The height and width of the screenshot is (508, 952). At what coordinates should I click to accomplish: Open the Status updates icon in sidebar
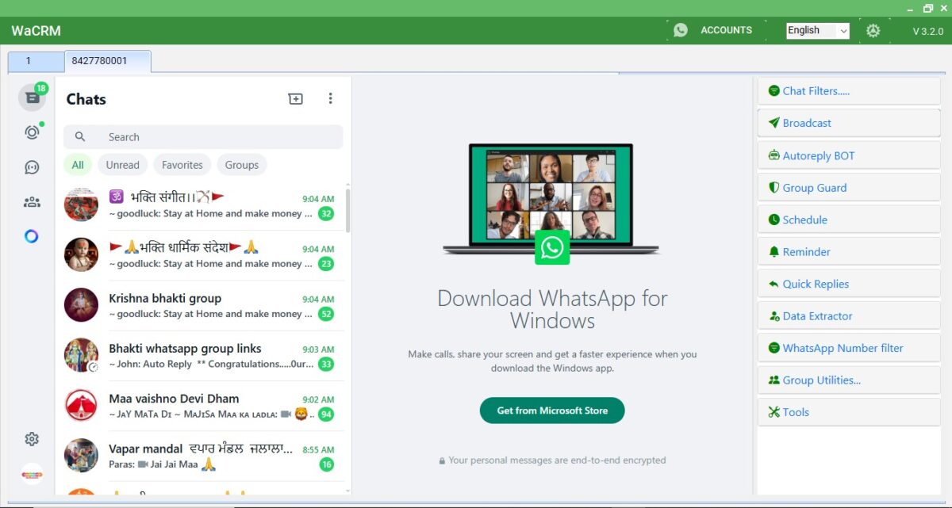[x=32, y=132]
